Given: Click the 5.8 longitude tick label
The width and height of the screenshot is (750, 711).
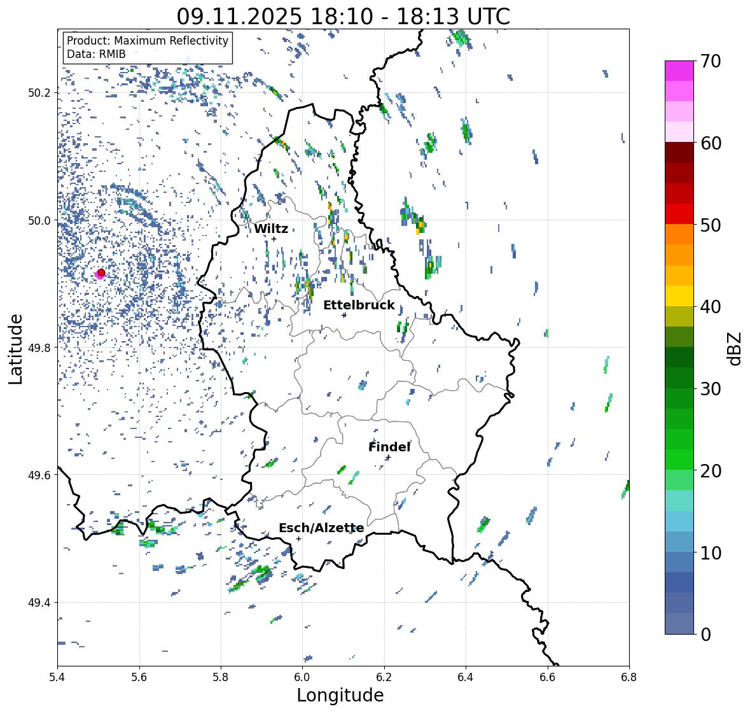Looking at the screenshot, I should pos(221,677).
